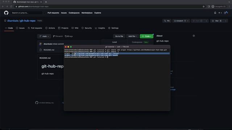Select the Insights repository tab
The image size is (232, 130).
[x=100, y=28]
